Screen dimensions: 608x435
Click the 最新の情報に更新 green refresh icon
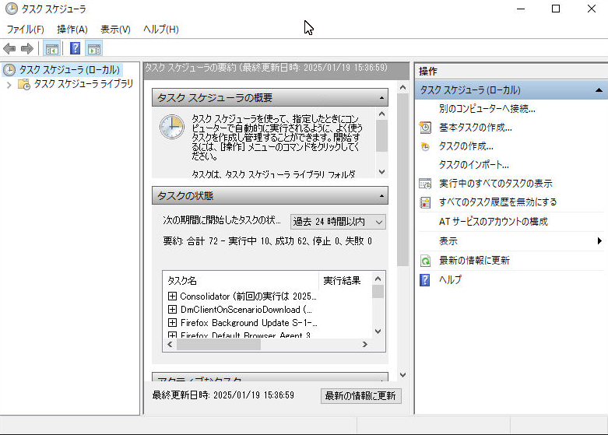tap(425, 261)
